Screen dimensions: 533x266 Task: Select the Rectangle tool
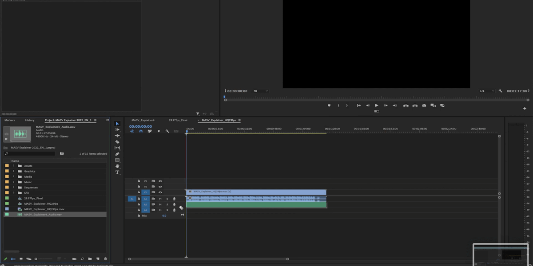tap(117, 160)
